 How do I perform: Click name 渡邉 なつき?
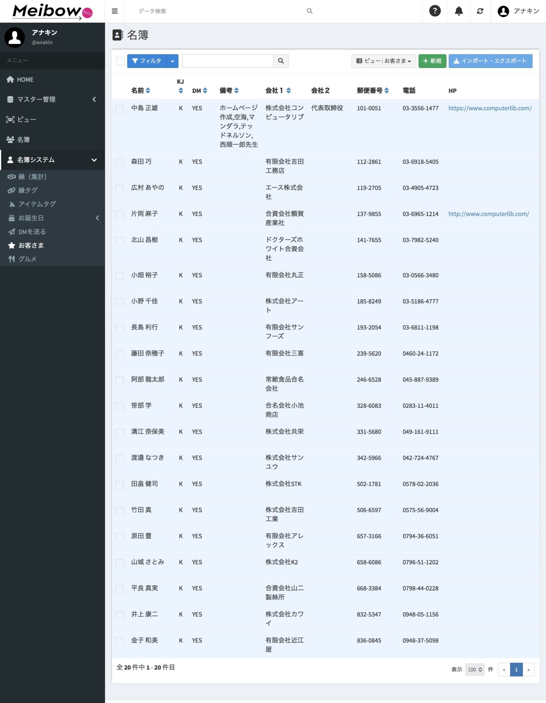pos(148,457)
